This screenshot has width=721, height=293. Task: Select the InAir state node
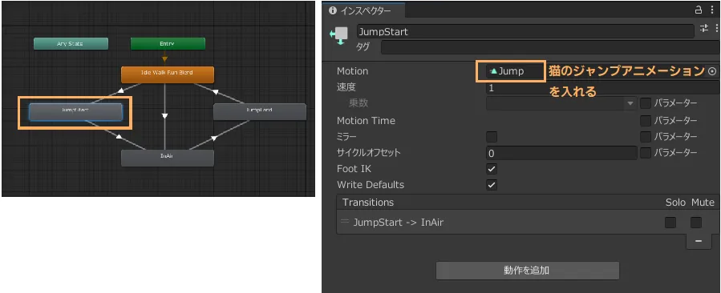[x=168, y=158]
